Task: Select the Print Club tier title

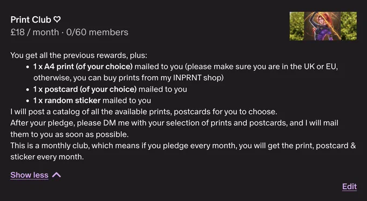Action: (31, 20)
